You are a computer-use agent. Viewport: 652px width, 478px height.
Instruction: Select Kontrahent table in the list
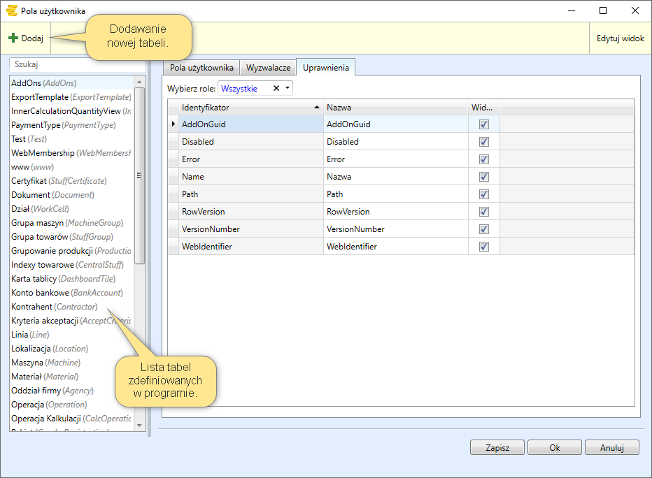(x=55, y=307)
